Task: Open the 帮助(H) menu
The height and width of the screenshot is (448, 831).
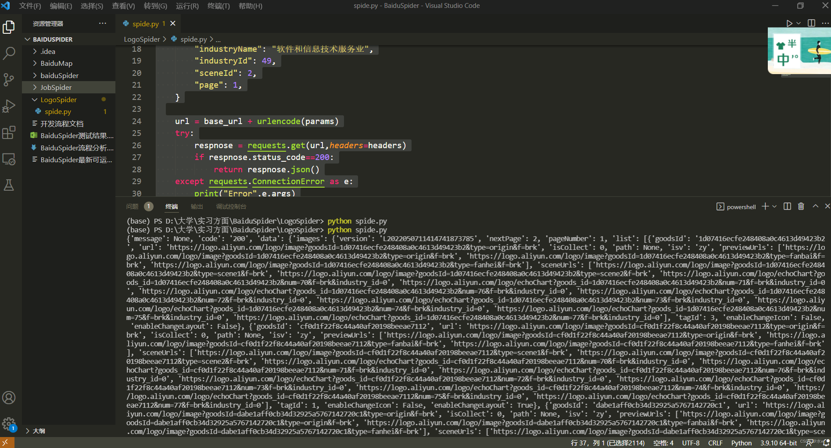Action: (251, 6)
